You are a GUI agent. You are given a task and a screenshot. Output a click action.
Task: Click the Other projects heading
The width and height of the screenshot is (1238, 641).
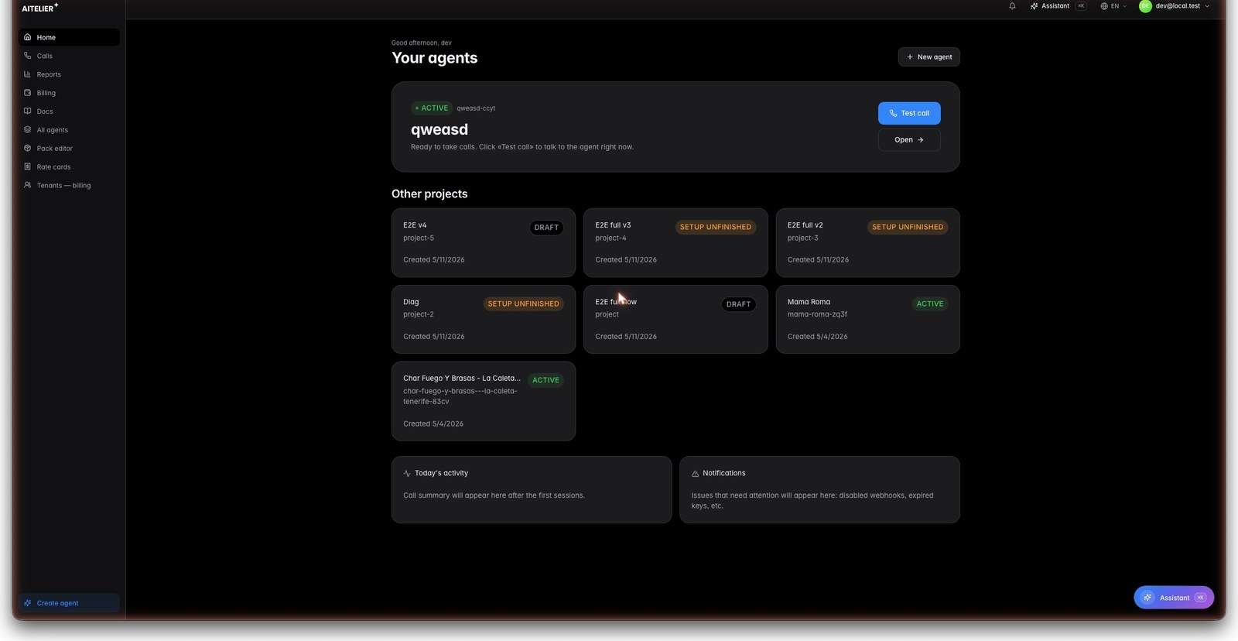(x=429, y=194)
